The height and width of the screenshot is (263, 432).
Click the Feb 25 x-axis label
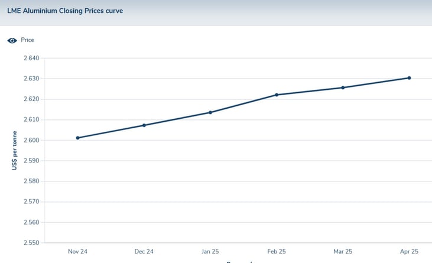pos(277,251)
